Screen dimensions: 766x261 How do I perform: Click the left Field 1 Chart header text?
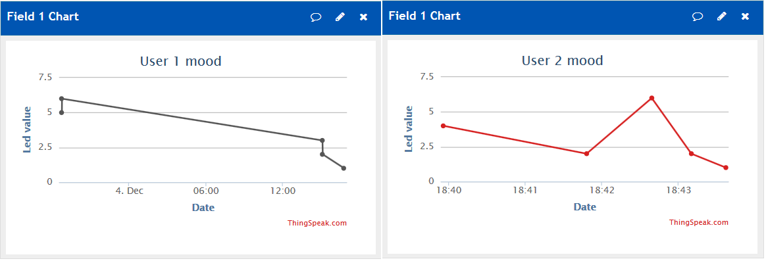click(43, 16)
